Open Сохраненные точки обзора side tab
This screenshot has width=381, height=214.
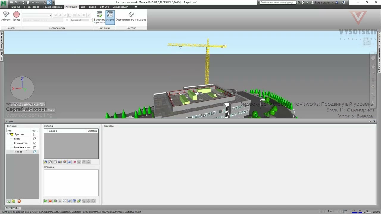(379, 58)
